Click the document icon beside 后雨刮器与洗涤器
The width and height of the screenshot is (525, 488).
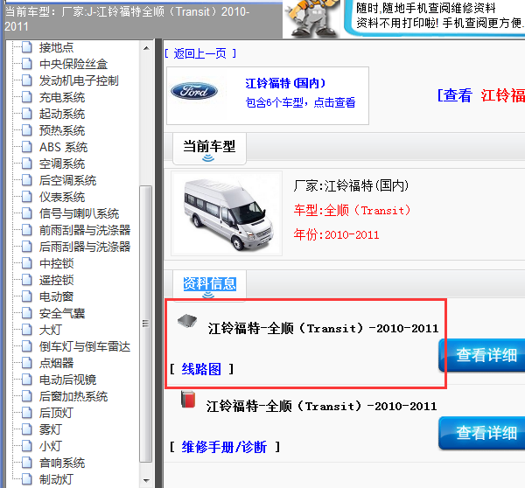(27, 247)
